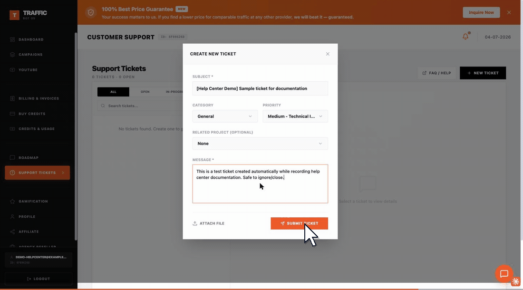The width and height of the screenshot is (523, 290).
Task: Go to Billing & Invoices menu item
Action: pyautogui.click(x=39, y=98)
